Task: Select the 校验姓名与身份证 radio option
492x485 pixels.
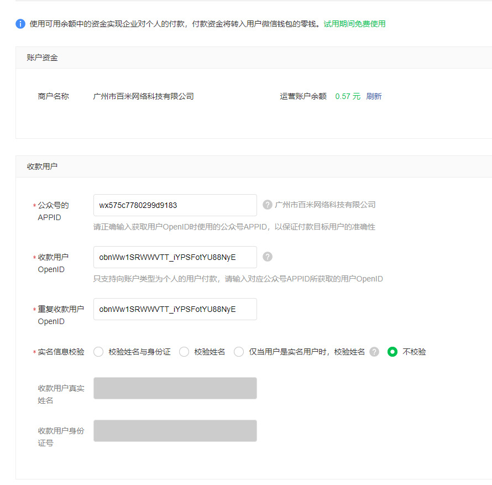Action: [98, 352]
